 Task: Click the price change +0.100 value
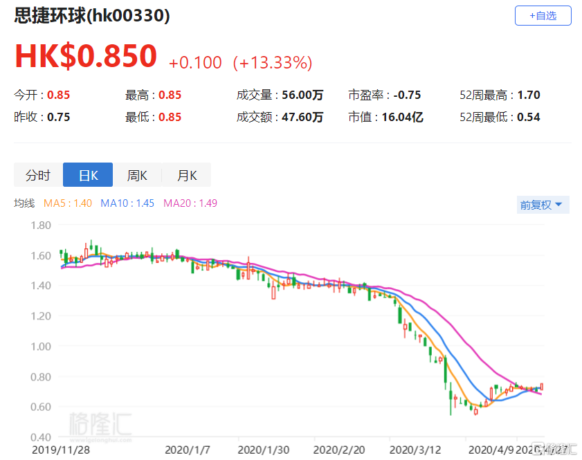[x=195, y=63]
